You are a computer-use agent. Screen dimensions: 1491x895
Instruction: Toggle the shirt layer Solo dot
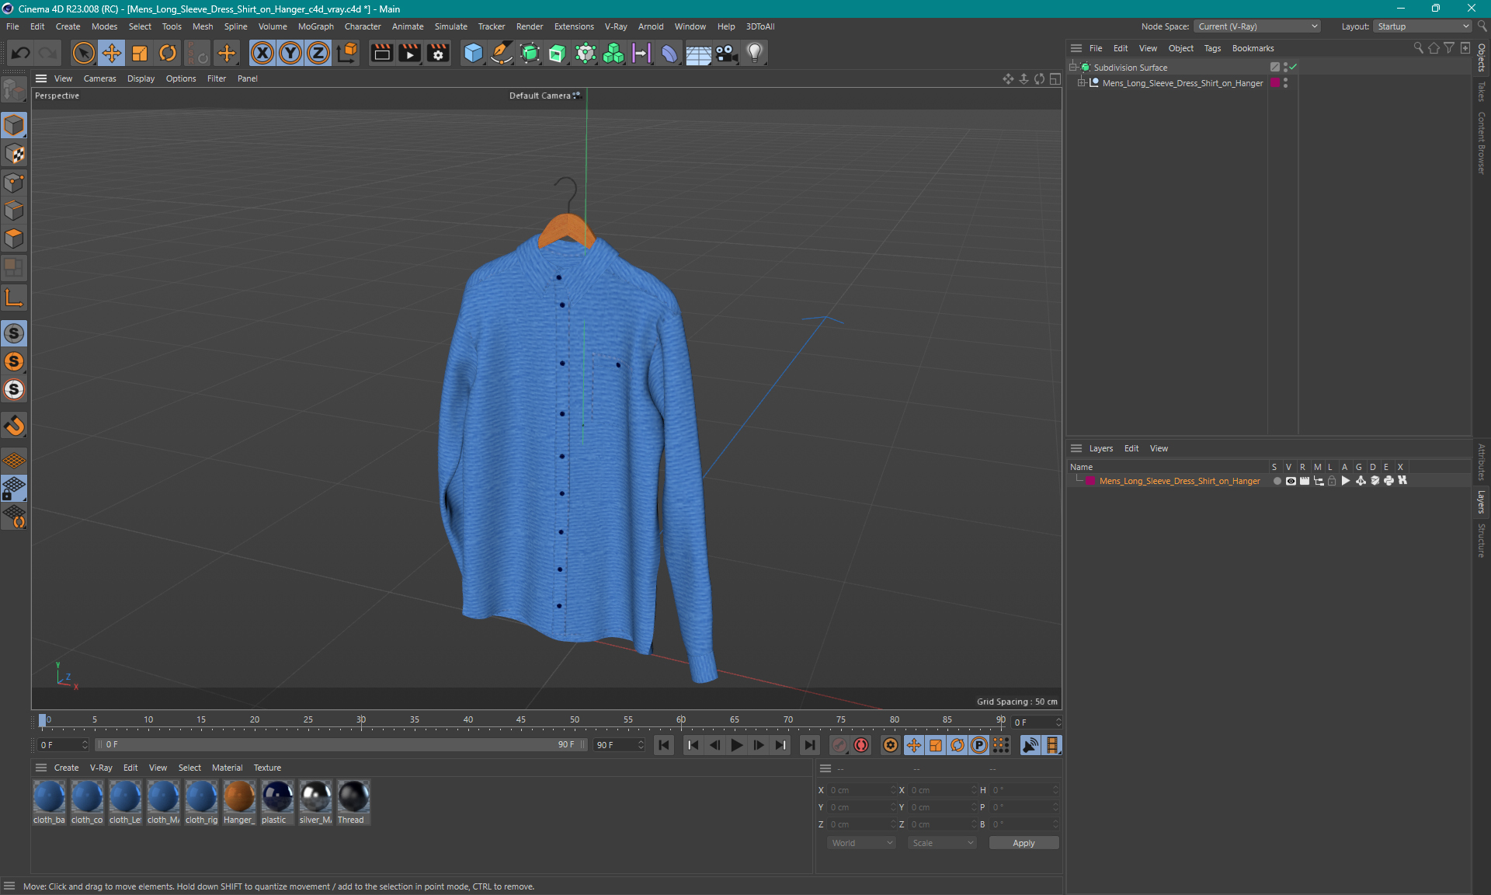[1277, 481]
